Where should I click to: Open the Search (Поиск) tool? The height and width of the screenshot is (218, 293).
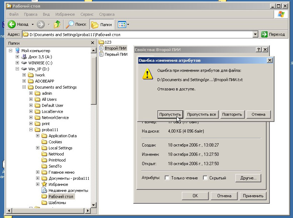pos(76,24)
